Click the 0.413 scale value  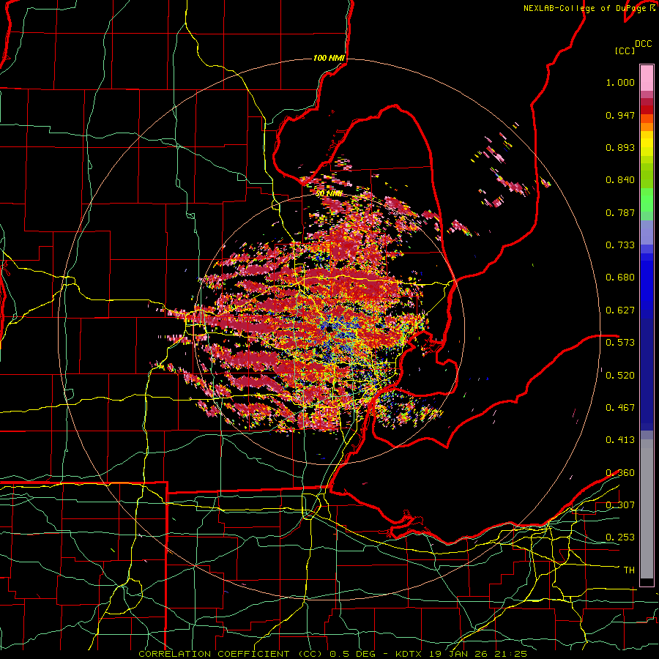coord(620,440)
